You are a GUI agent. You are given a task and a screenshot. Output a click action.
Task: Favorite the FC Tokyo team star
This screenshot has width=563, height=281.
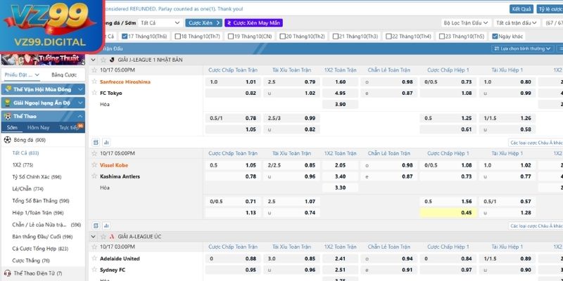pyautogui.click(x=94, y=93)
